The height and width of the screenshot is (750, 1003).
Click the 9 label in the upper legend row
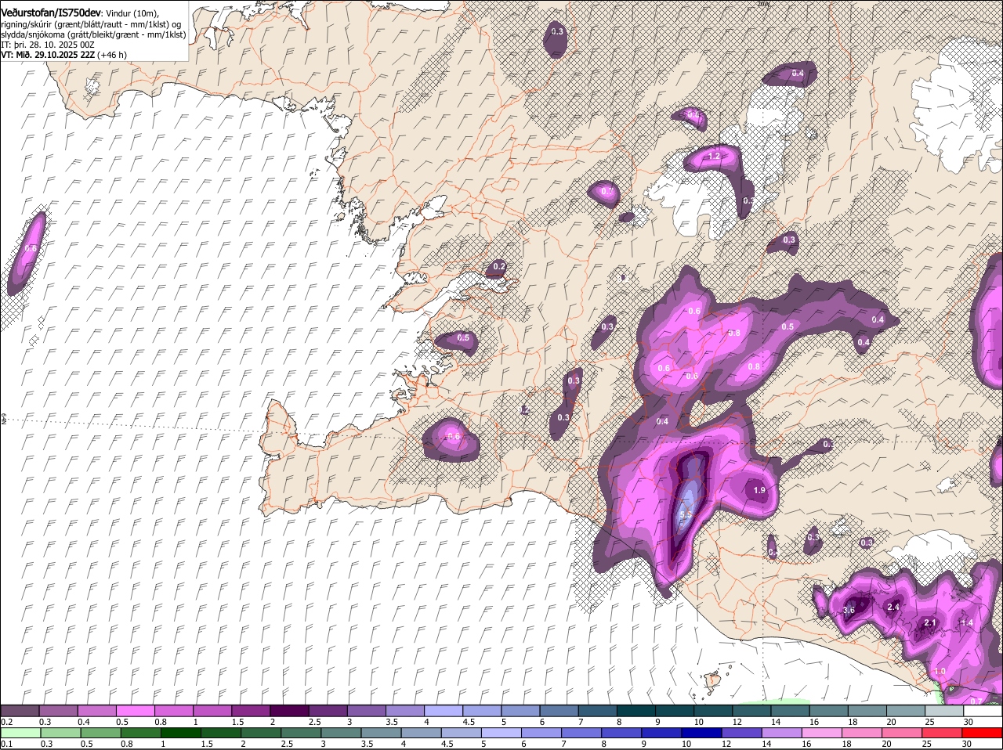pyautogui.click(x=658, y=721)
